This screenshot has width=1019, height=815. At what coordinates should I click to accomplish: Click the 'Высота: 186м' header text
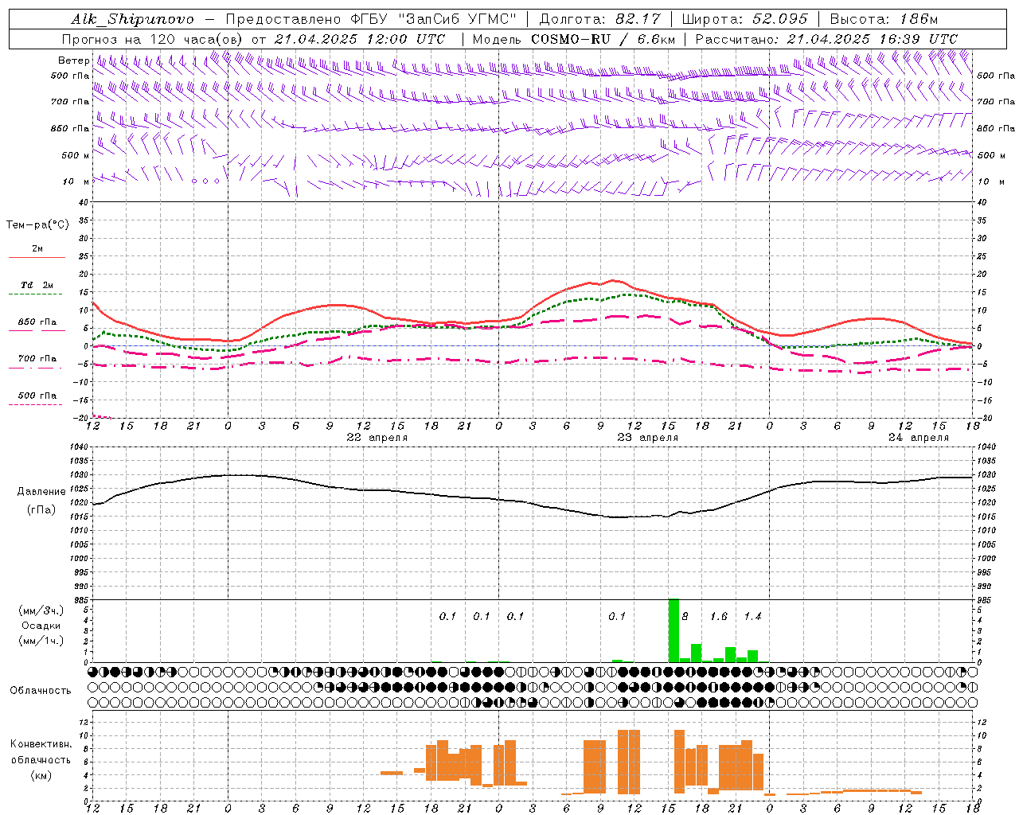point(884,19)
